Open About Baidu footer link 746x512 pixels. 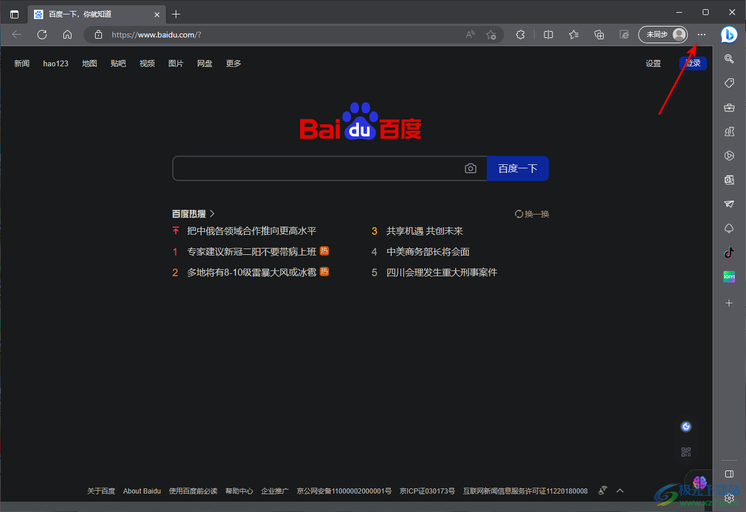[142, 491]
